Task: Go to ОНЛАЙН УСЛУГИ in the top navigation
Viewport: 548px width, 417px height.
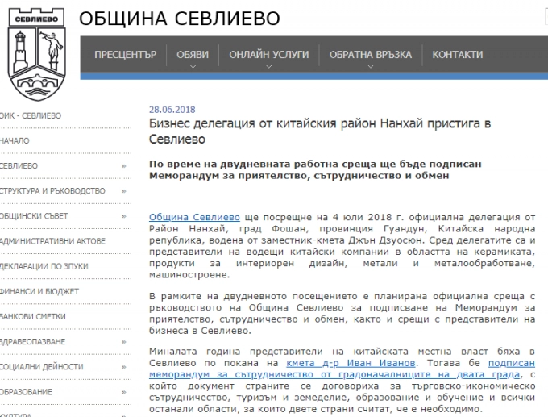Action: tap(268, 55)
